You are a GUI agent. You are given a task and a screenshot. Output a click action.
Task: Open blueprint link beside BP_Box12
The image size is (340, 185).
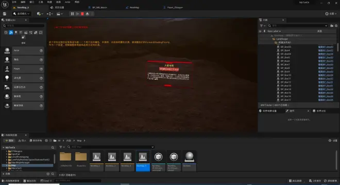point(326,82)
